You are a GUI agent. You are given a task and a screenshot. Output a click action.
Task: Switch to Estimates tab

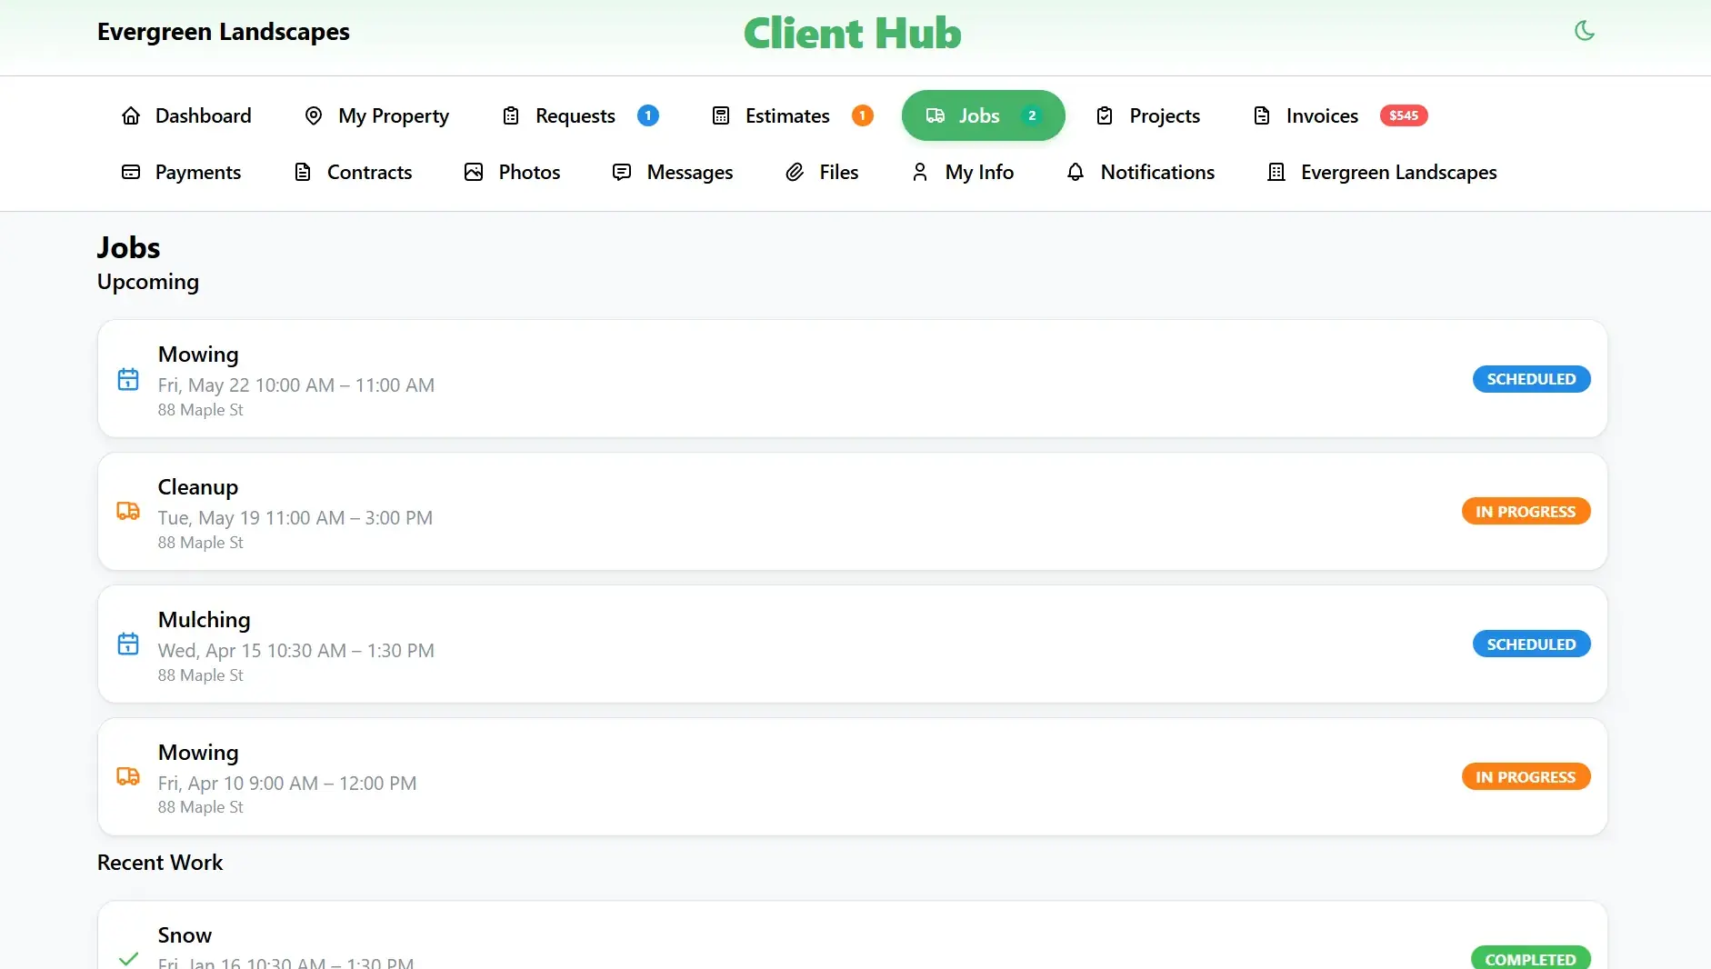click(x=792, y=115)
